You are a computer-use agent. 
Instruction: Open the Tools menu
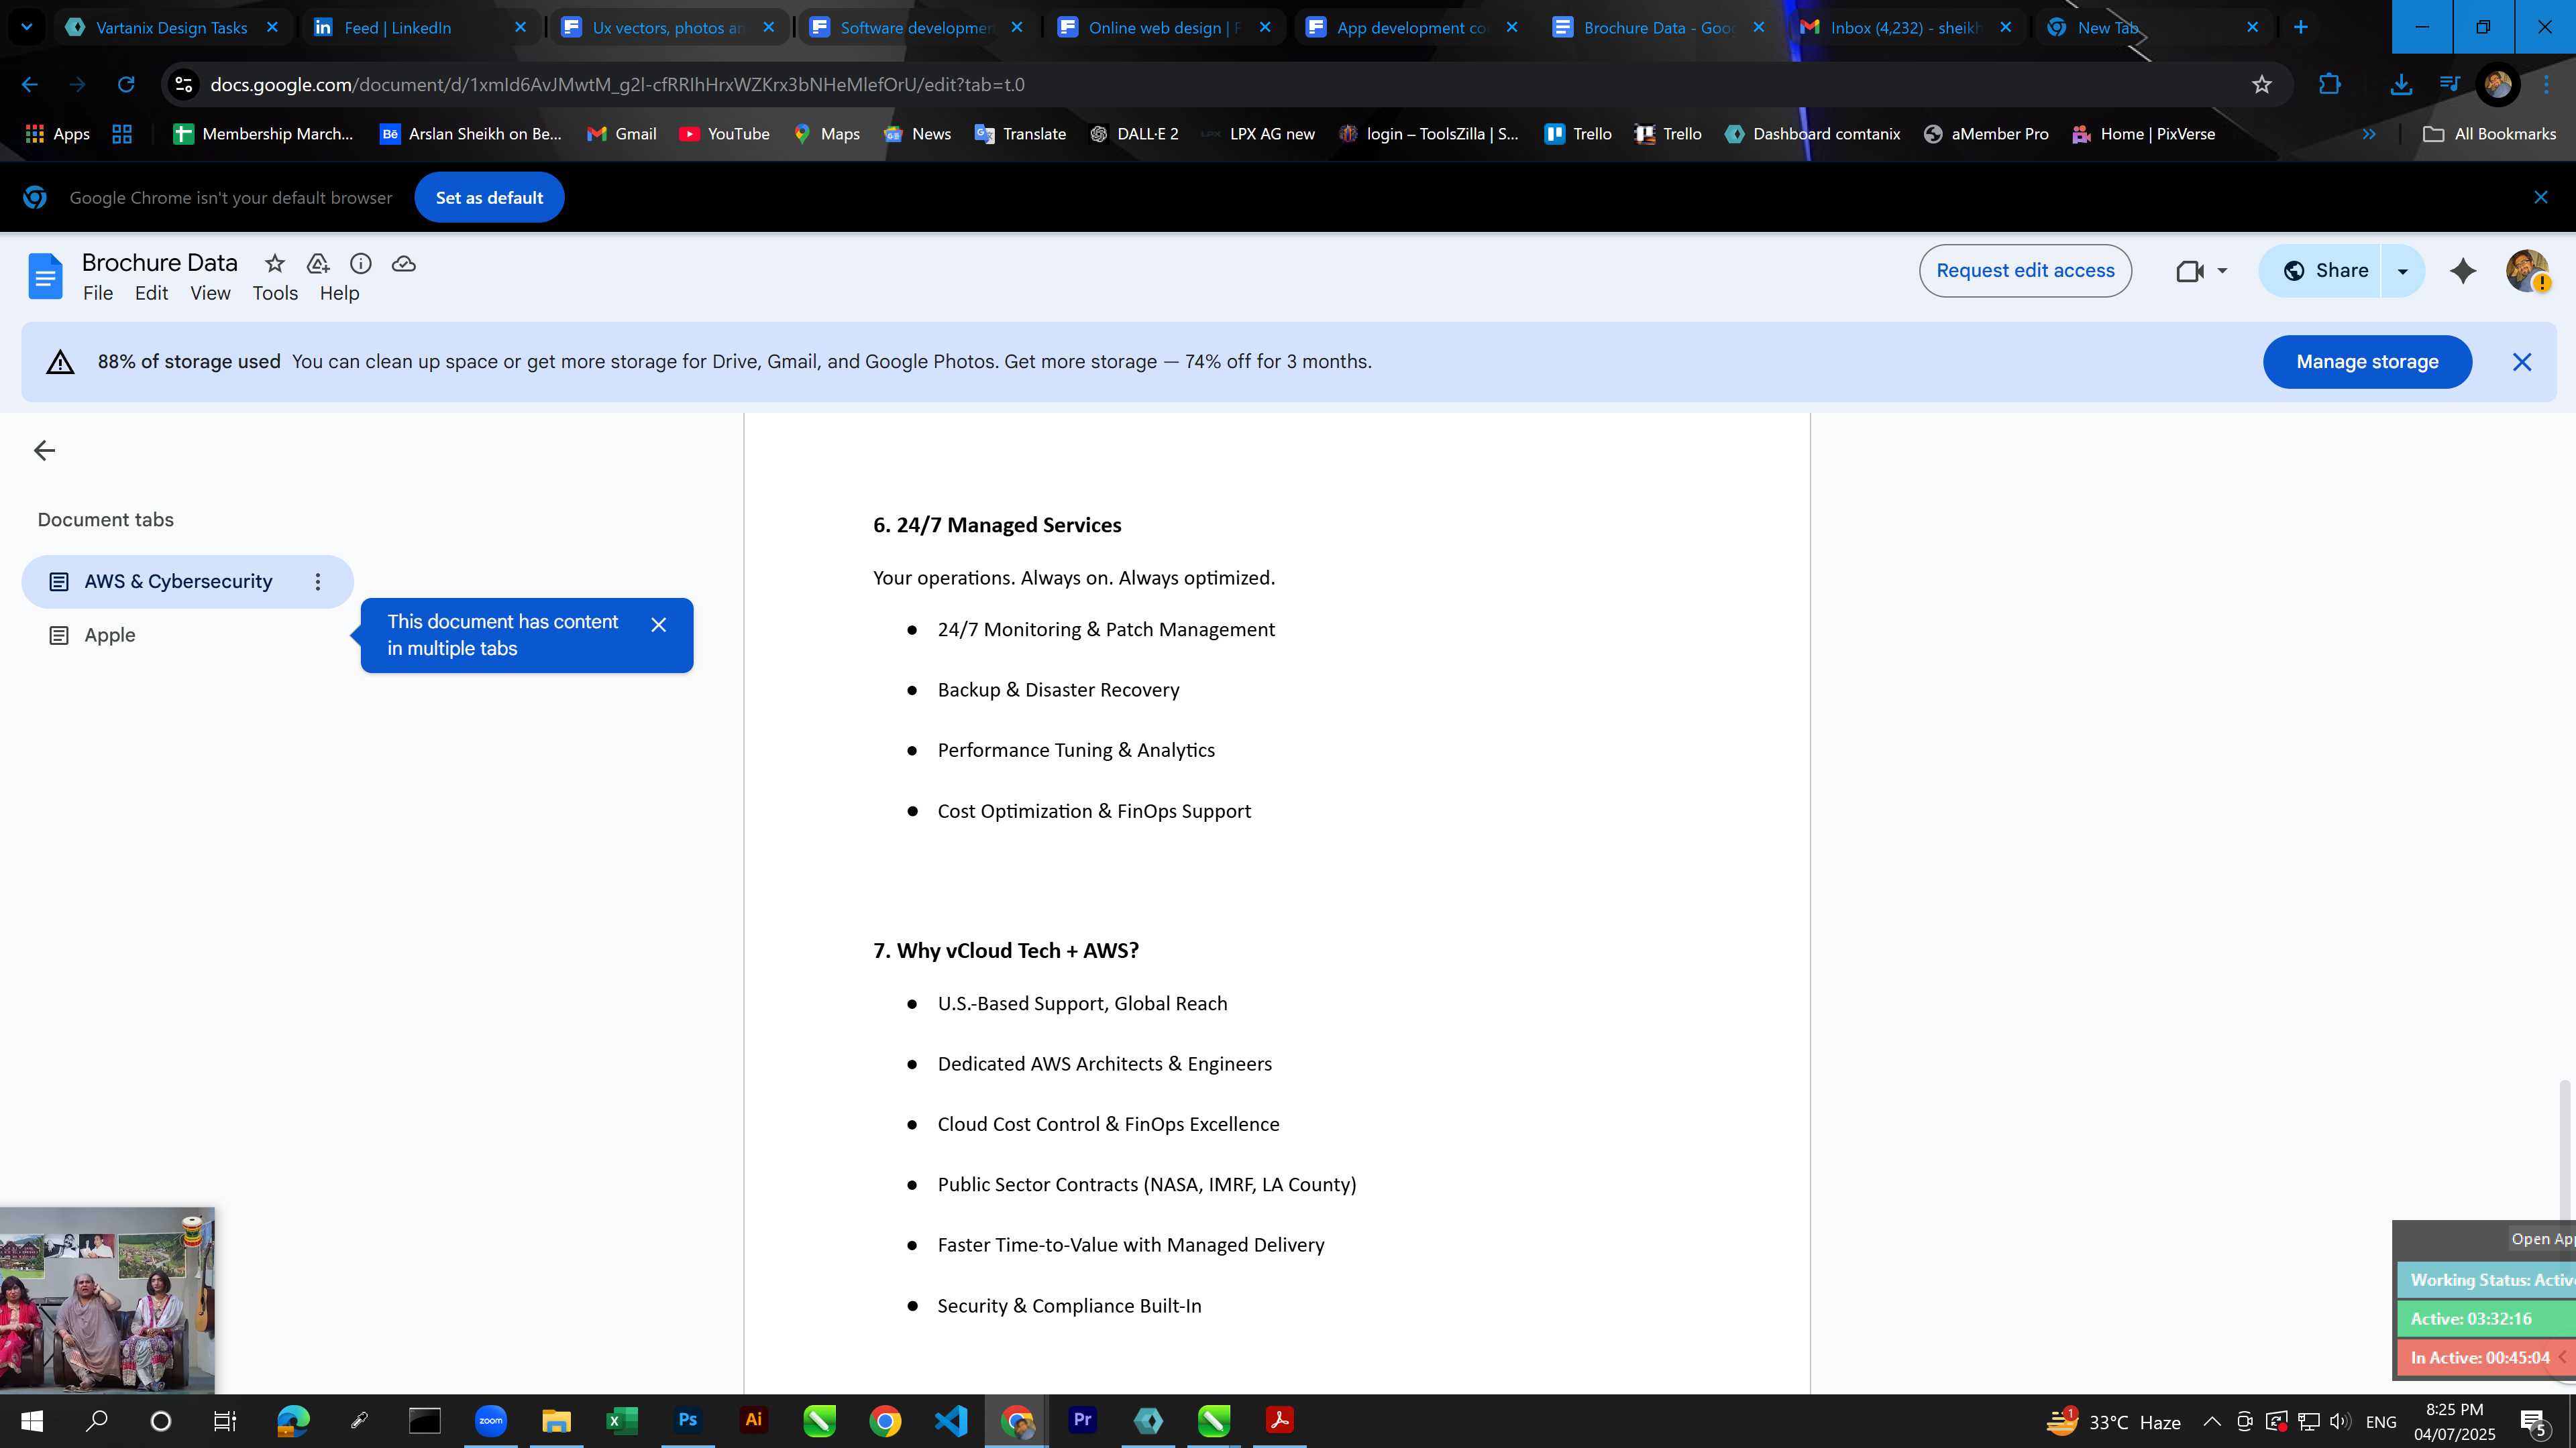275,293
